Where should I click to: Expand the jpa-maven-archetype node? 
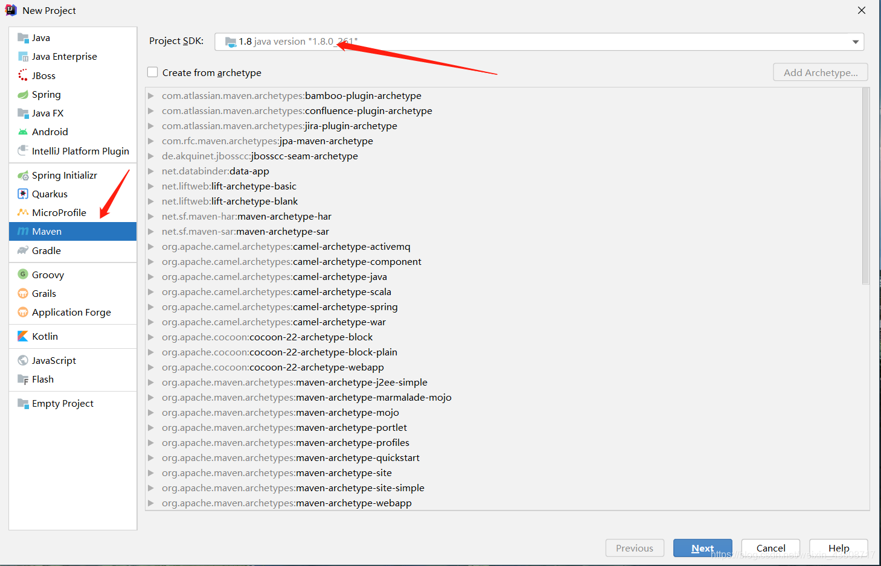pos(151,141)
